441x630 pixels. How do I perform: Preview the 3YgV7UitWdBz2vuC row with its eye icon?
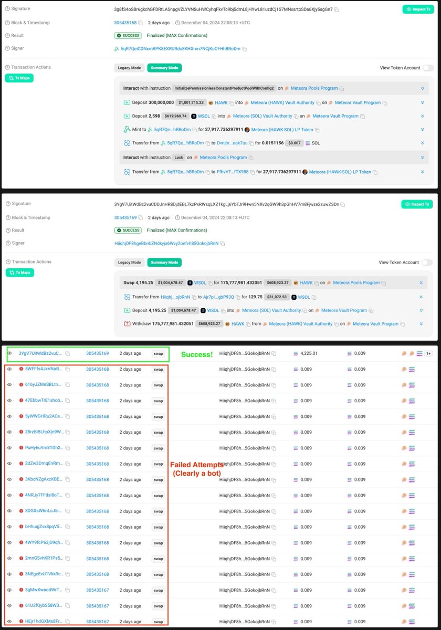point(9,353)
